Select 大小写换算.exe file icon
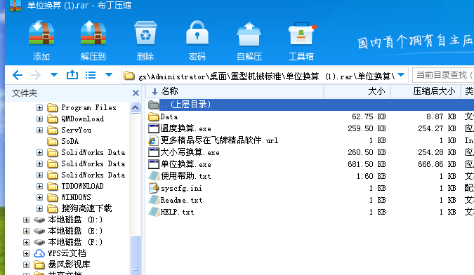Image resolution: width=474 pixels, height=275 pixels. [x=154, y=152]
